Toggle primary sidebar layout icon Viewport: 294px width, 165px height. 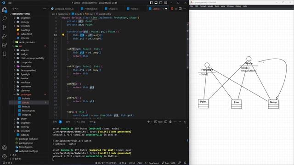pos(151,3)
